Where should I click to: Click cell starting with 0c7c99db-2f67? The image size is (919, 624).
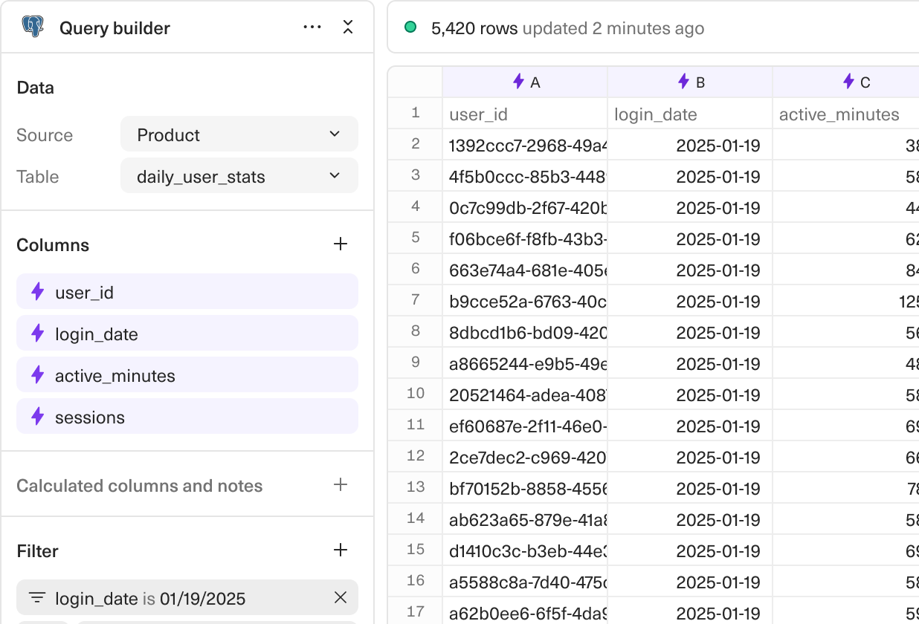(525, 207)
